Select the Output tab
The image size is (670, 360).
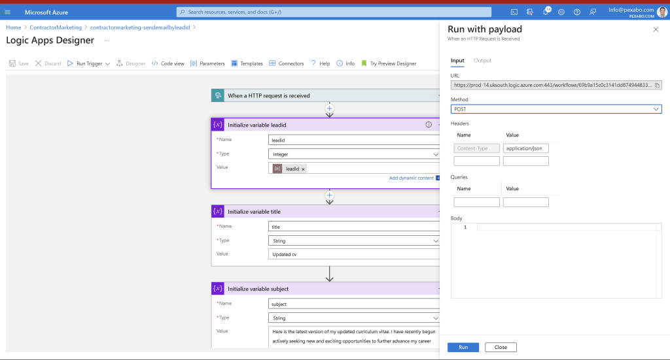tap(482, 61)
